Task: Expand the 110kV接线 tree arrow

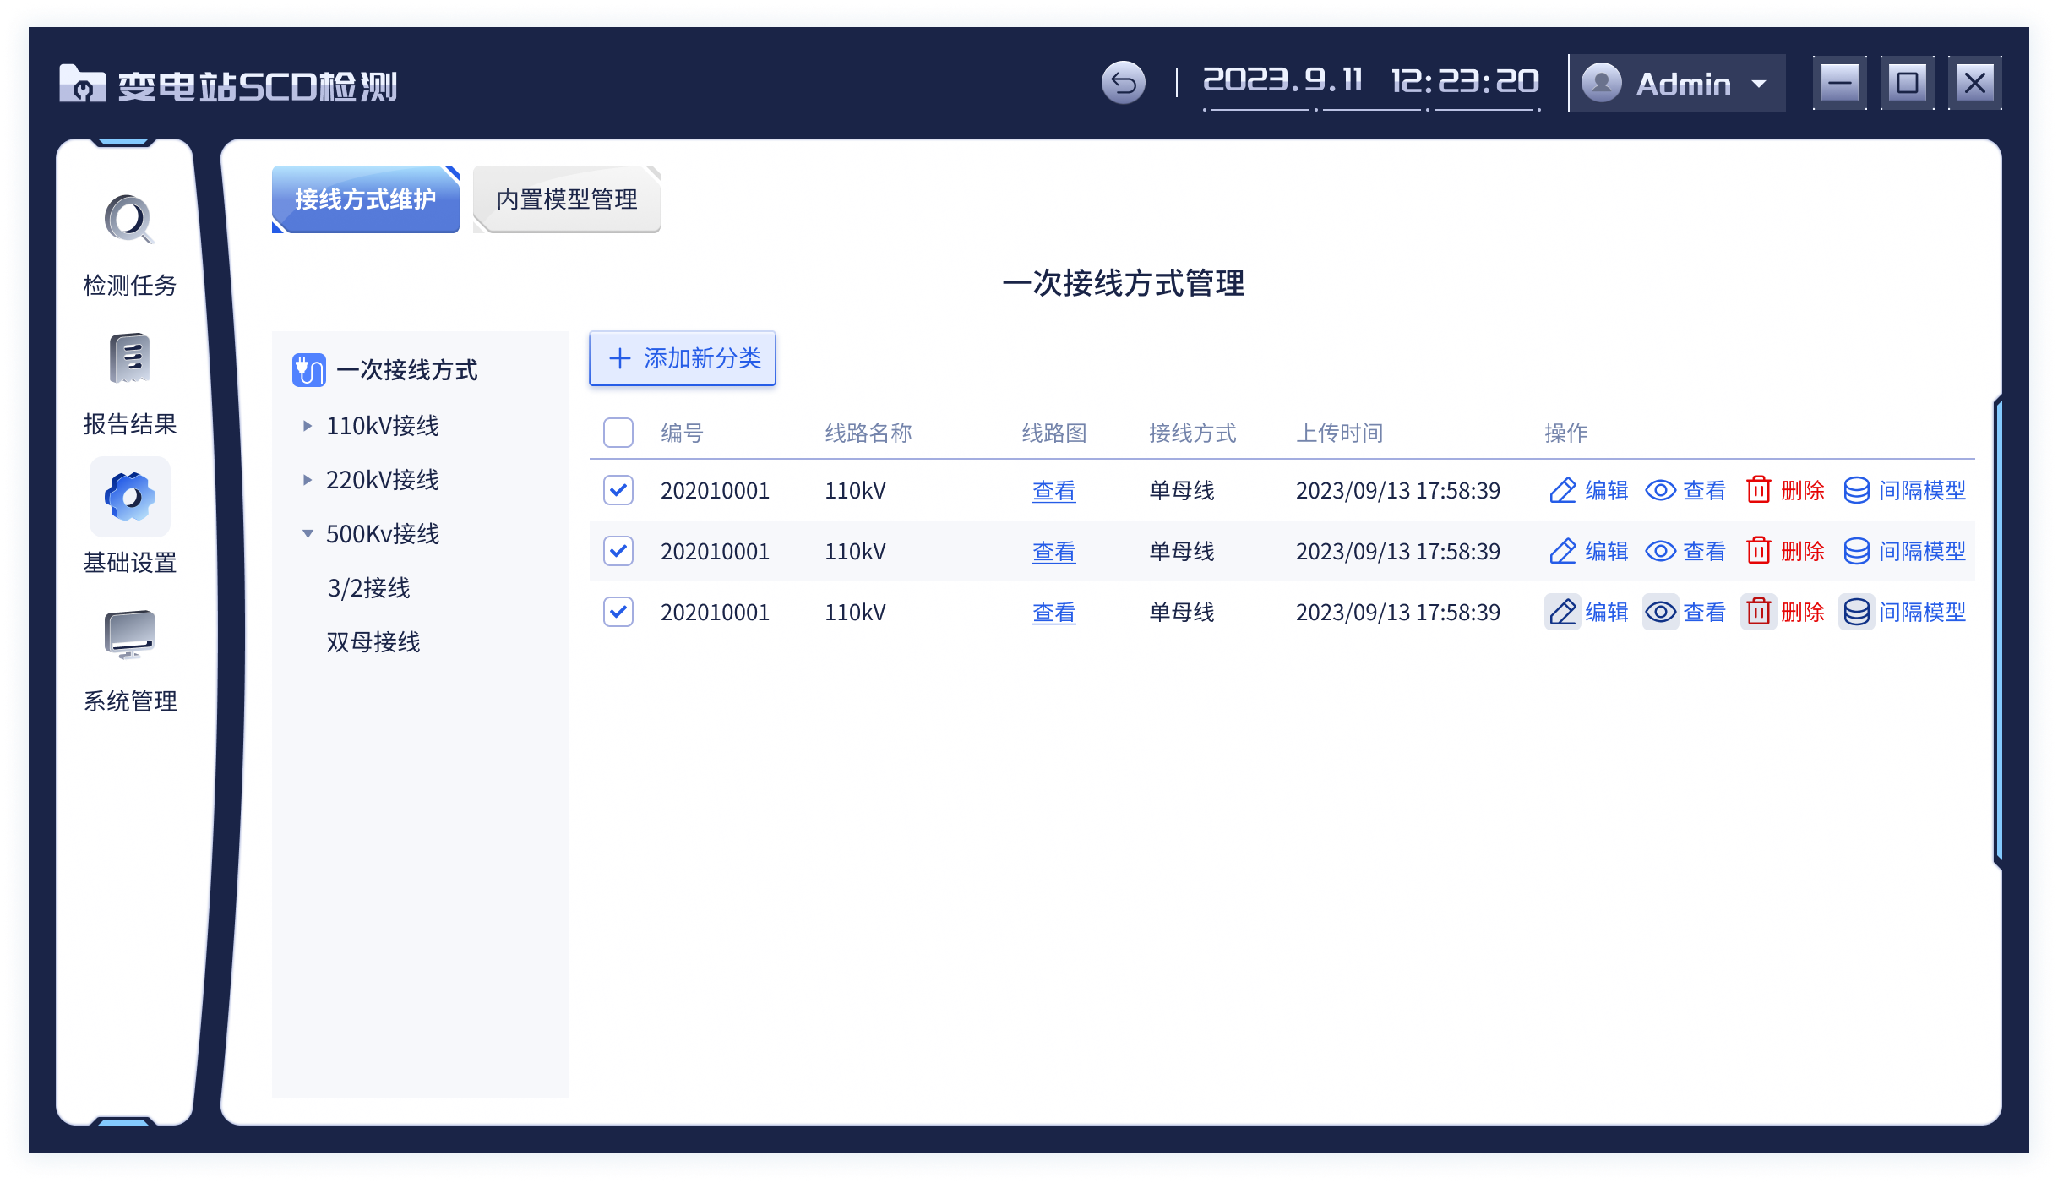Action: pos(308,426)
